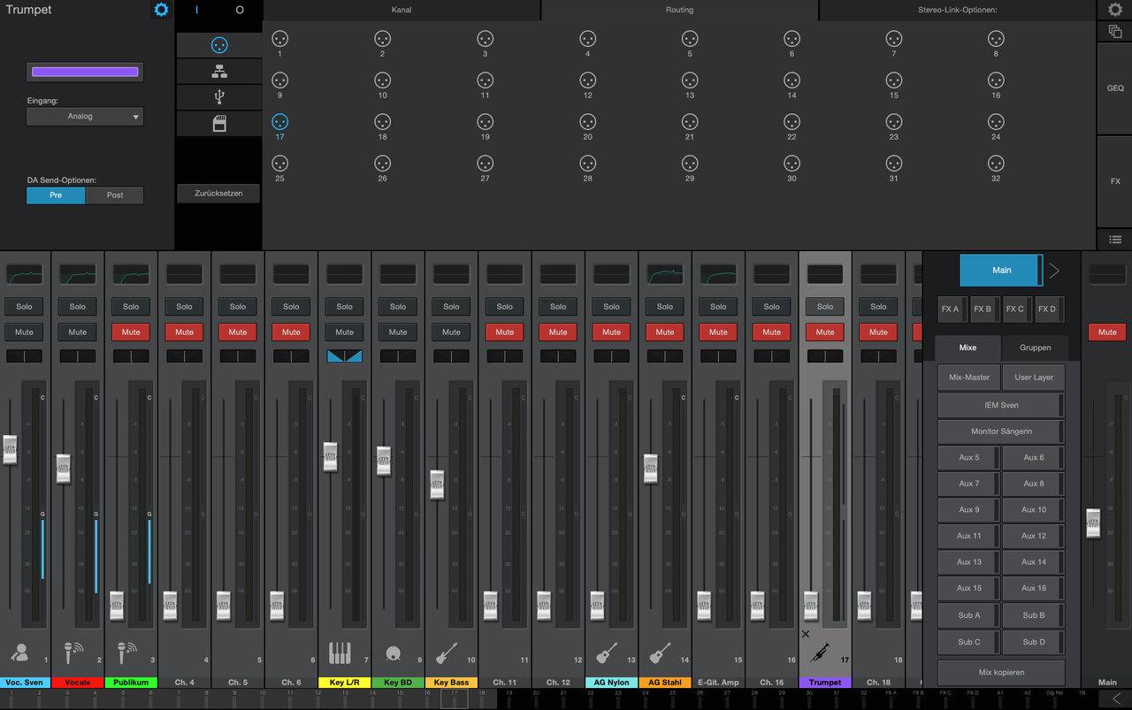Open the Stereo-Link-Optionen tab
The image size is (1132, 710).
point(958,10)
